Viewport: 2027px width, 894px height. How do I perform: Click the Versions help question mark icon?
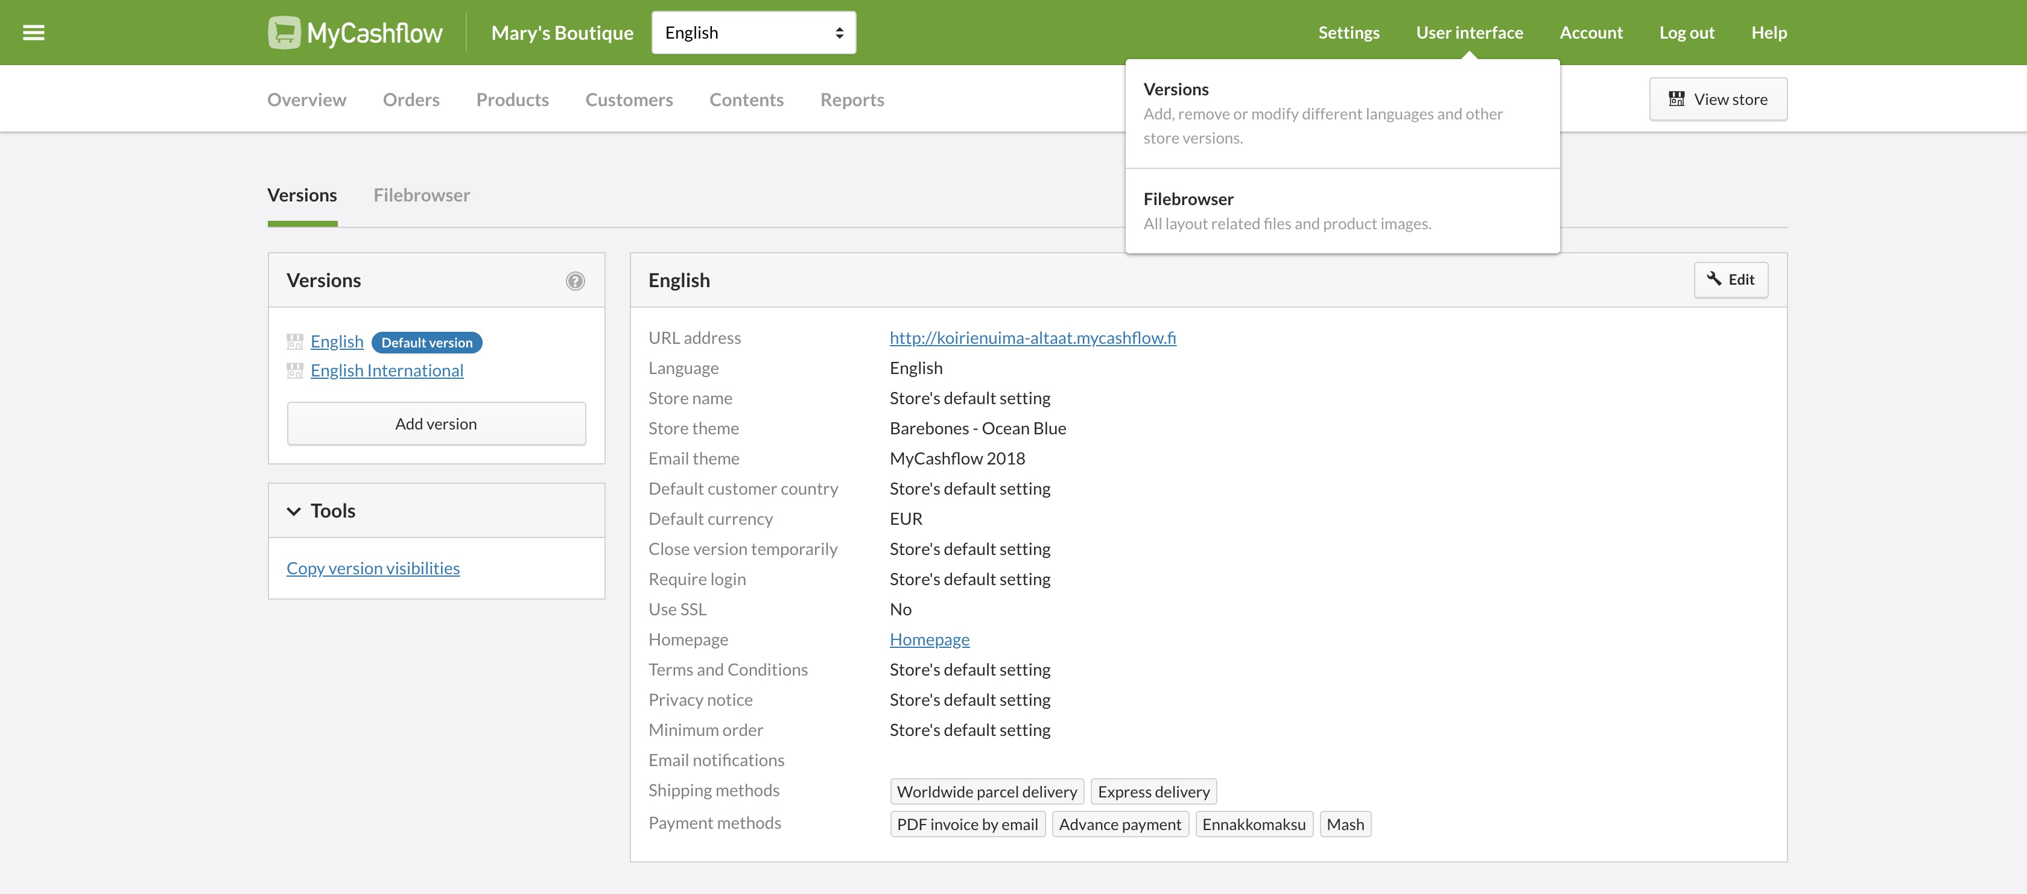[575, 281]
